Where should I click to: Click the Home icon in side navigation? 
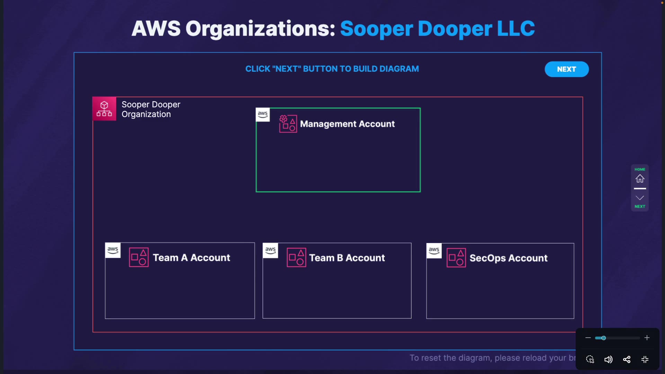640,178
